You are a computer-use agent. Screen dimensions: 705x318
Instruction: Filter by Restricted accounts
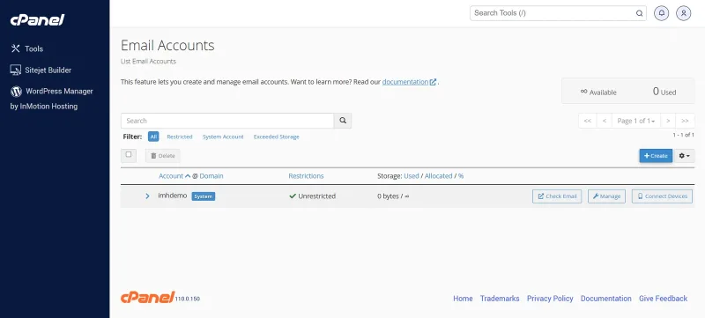point(180,137)
